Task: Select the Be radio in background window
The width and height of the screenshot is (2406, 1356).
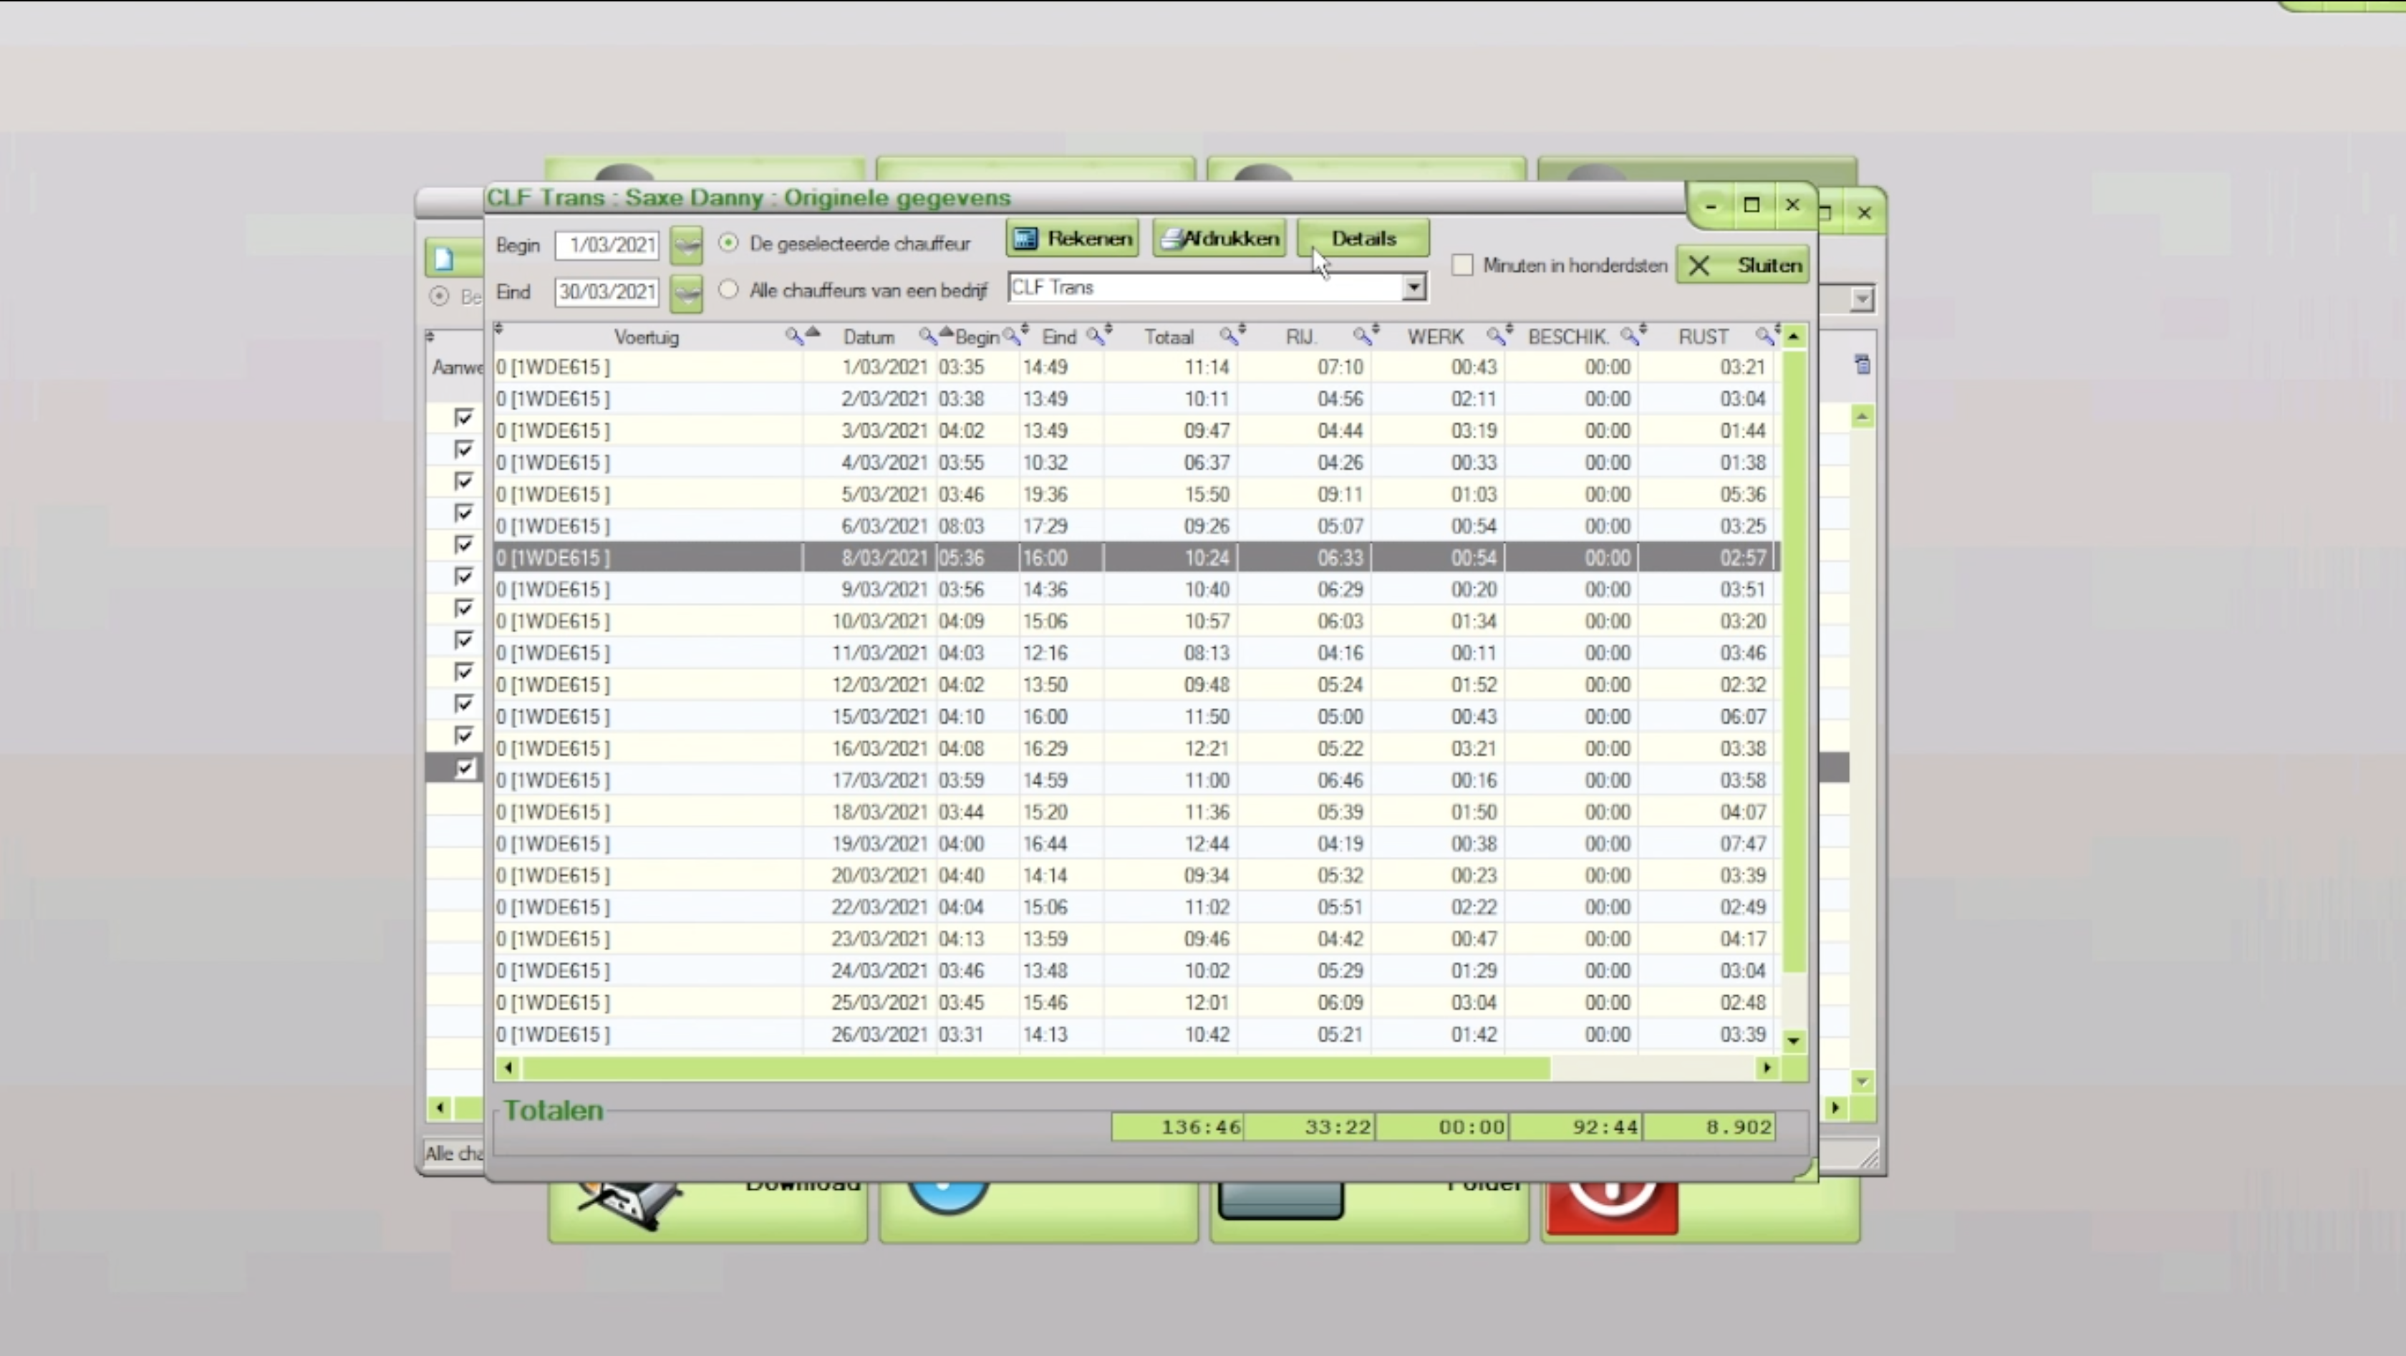Action: (x=439, y=296)
